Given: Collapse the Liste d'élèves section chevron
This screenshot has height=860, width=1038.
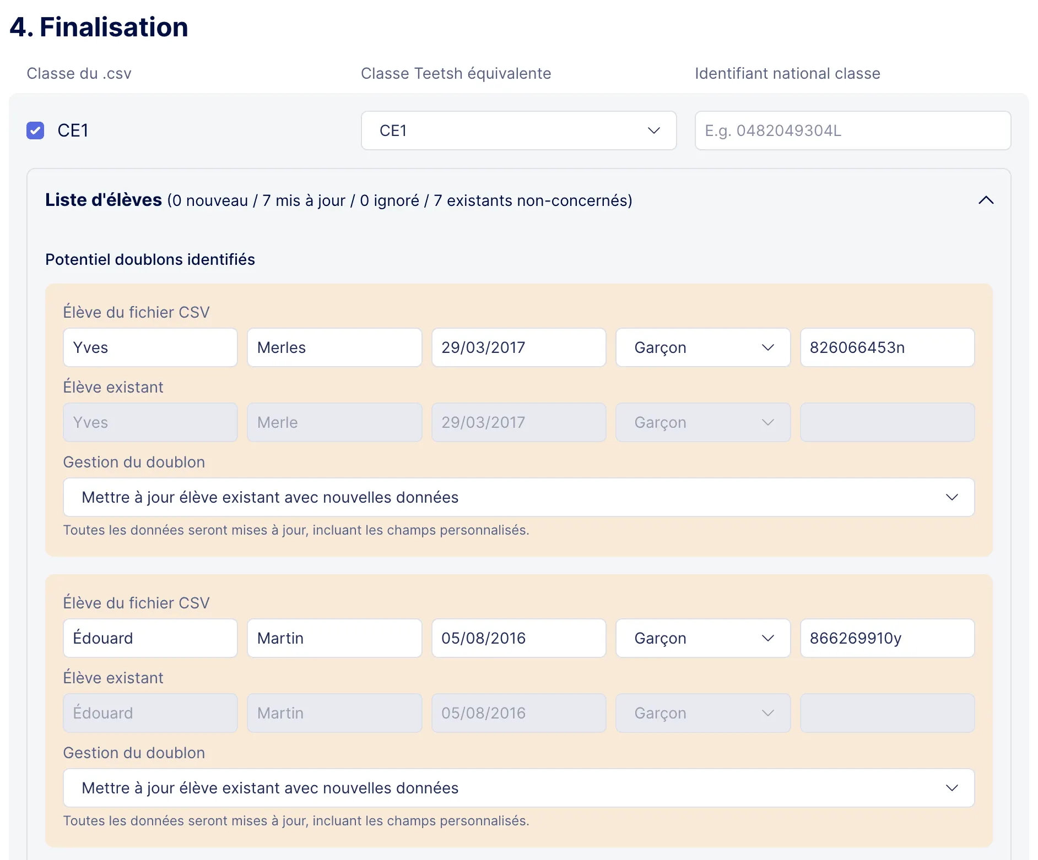Looking at the screenshot, I should (986, 200).
